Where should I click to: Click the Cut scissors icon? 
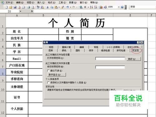point(47,7)
